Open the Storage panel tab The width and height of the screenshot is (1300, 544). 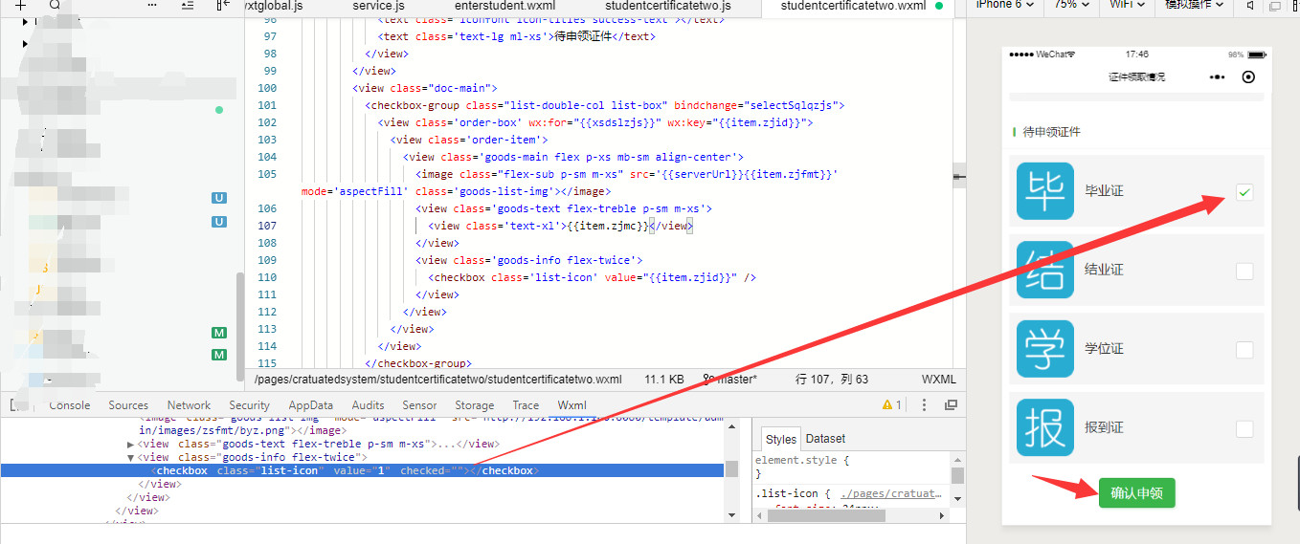coord(475,405)
